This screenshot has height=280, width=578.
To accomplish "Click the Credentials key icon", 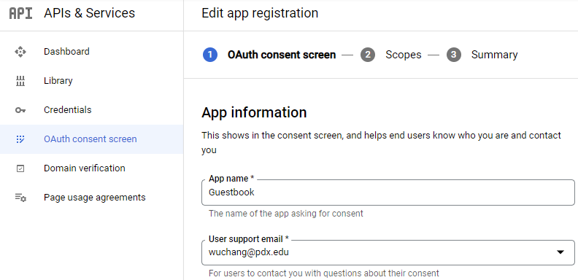I will 20,110.
